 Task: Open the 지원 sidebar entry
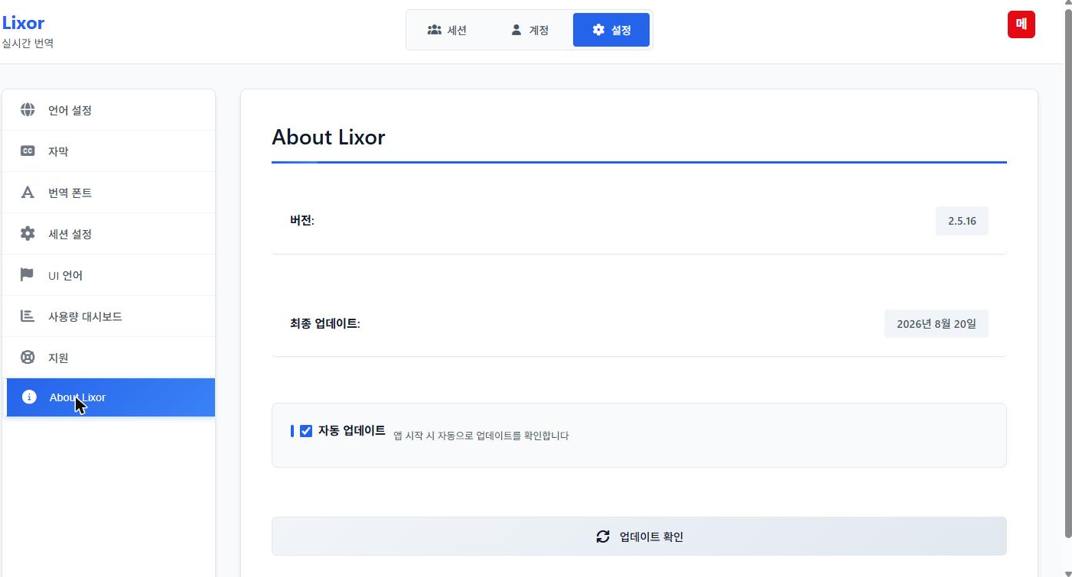109,358
